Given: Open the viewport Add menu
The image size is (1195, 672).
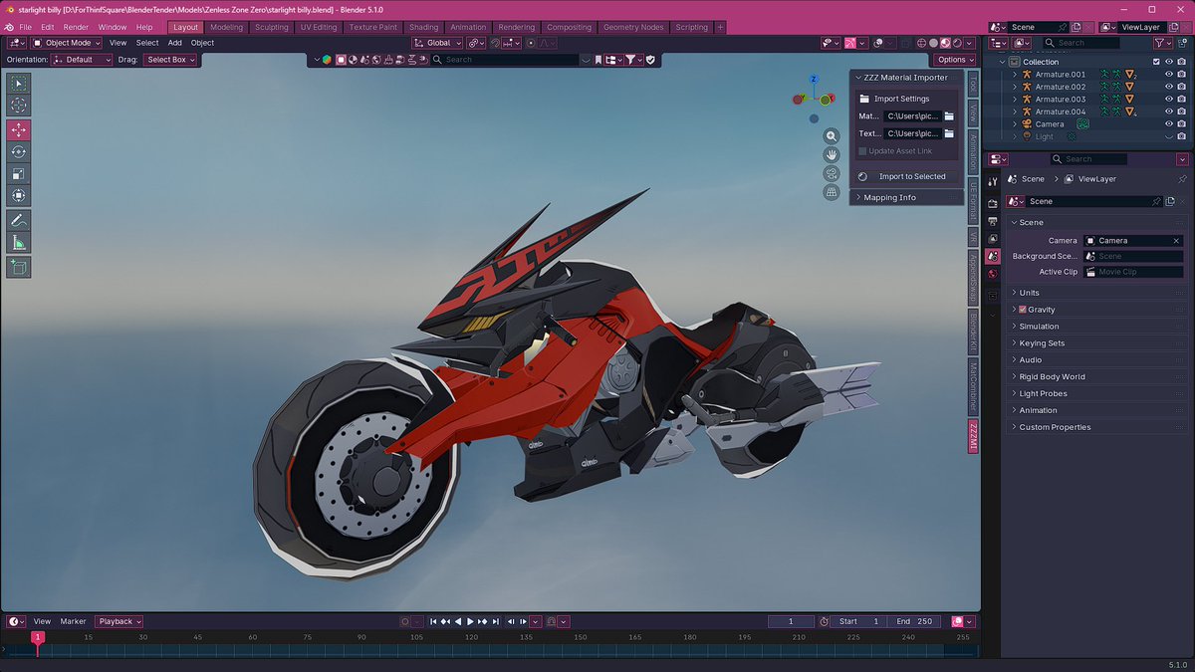Looking at the screenshot, I should [x=174, y=43].
